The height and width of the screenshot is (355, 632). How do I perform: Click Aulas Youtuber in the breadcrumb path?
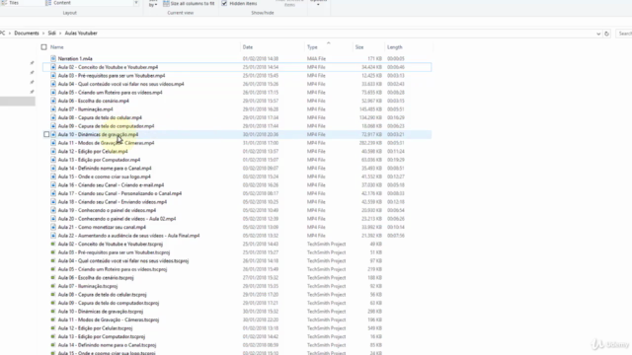81,34
